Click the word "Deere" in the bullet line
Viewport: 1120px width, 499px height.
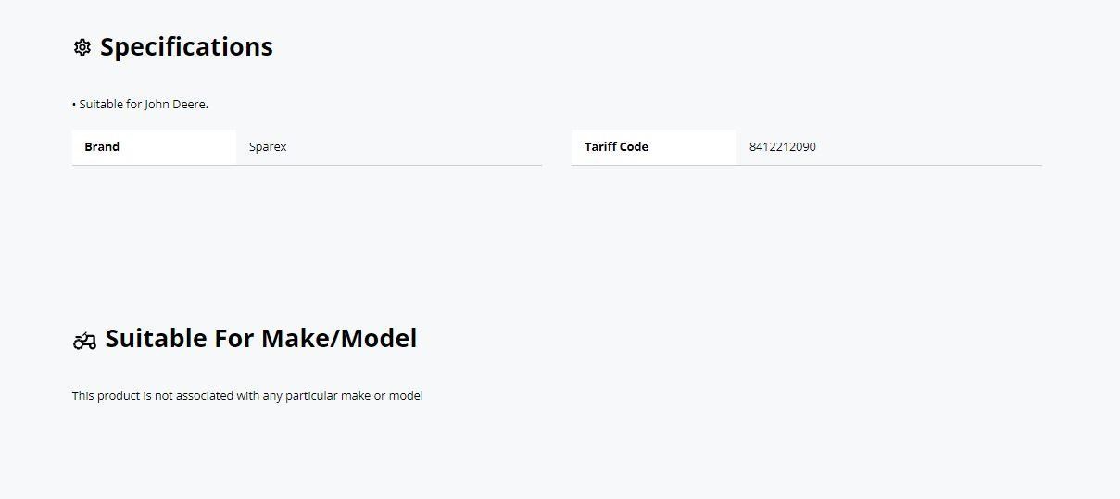click(x=190, y=105)
